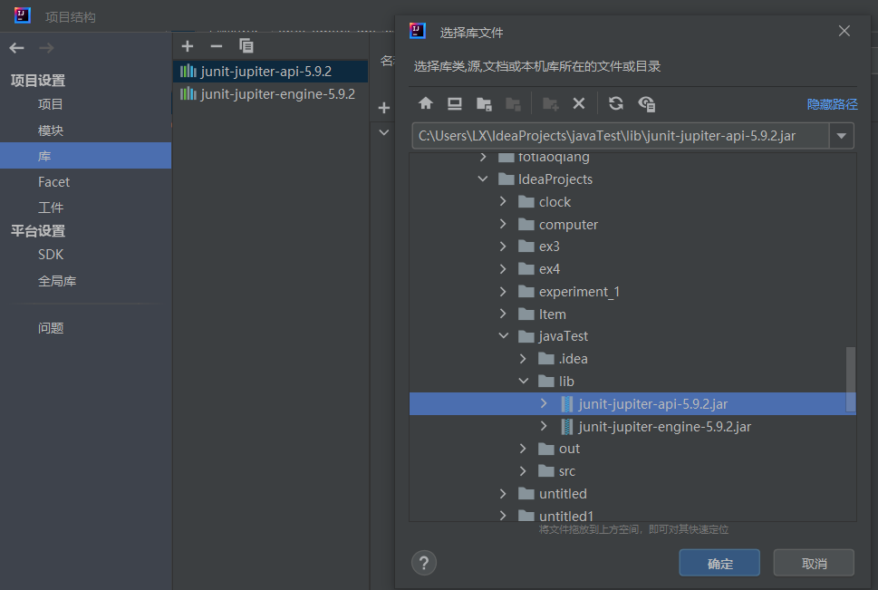Click the Home directory icon
Viewport: 878px width, 590px height.
coord(426,103)
